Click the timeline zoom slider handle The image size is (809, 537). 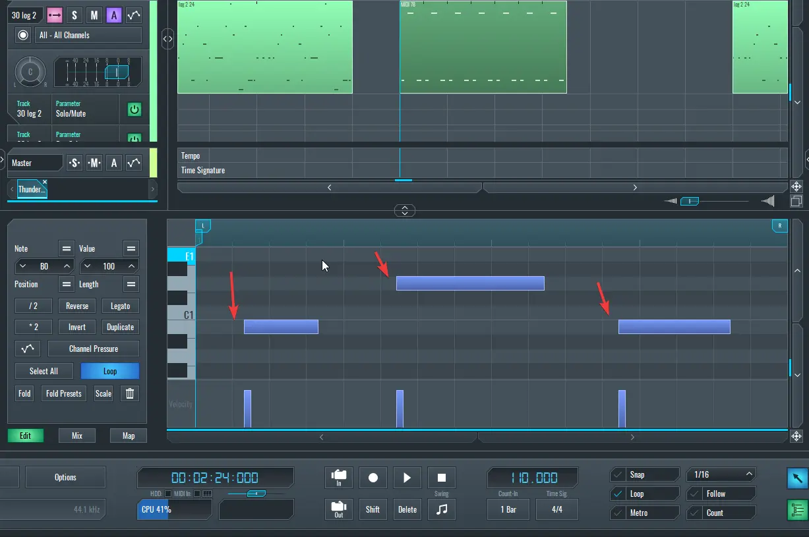pyautogui.click(x=690, y=201)
